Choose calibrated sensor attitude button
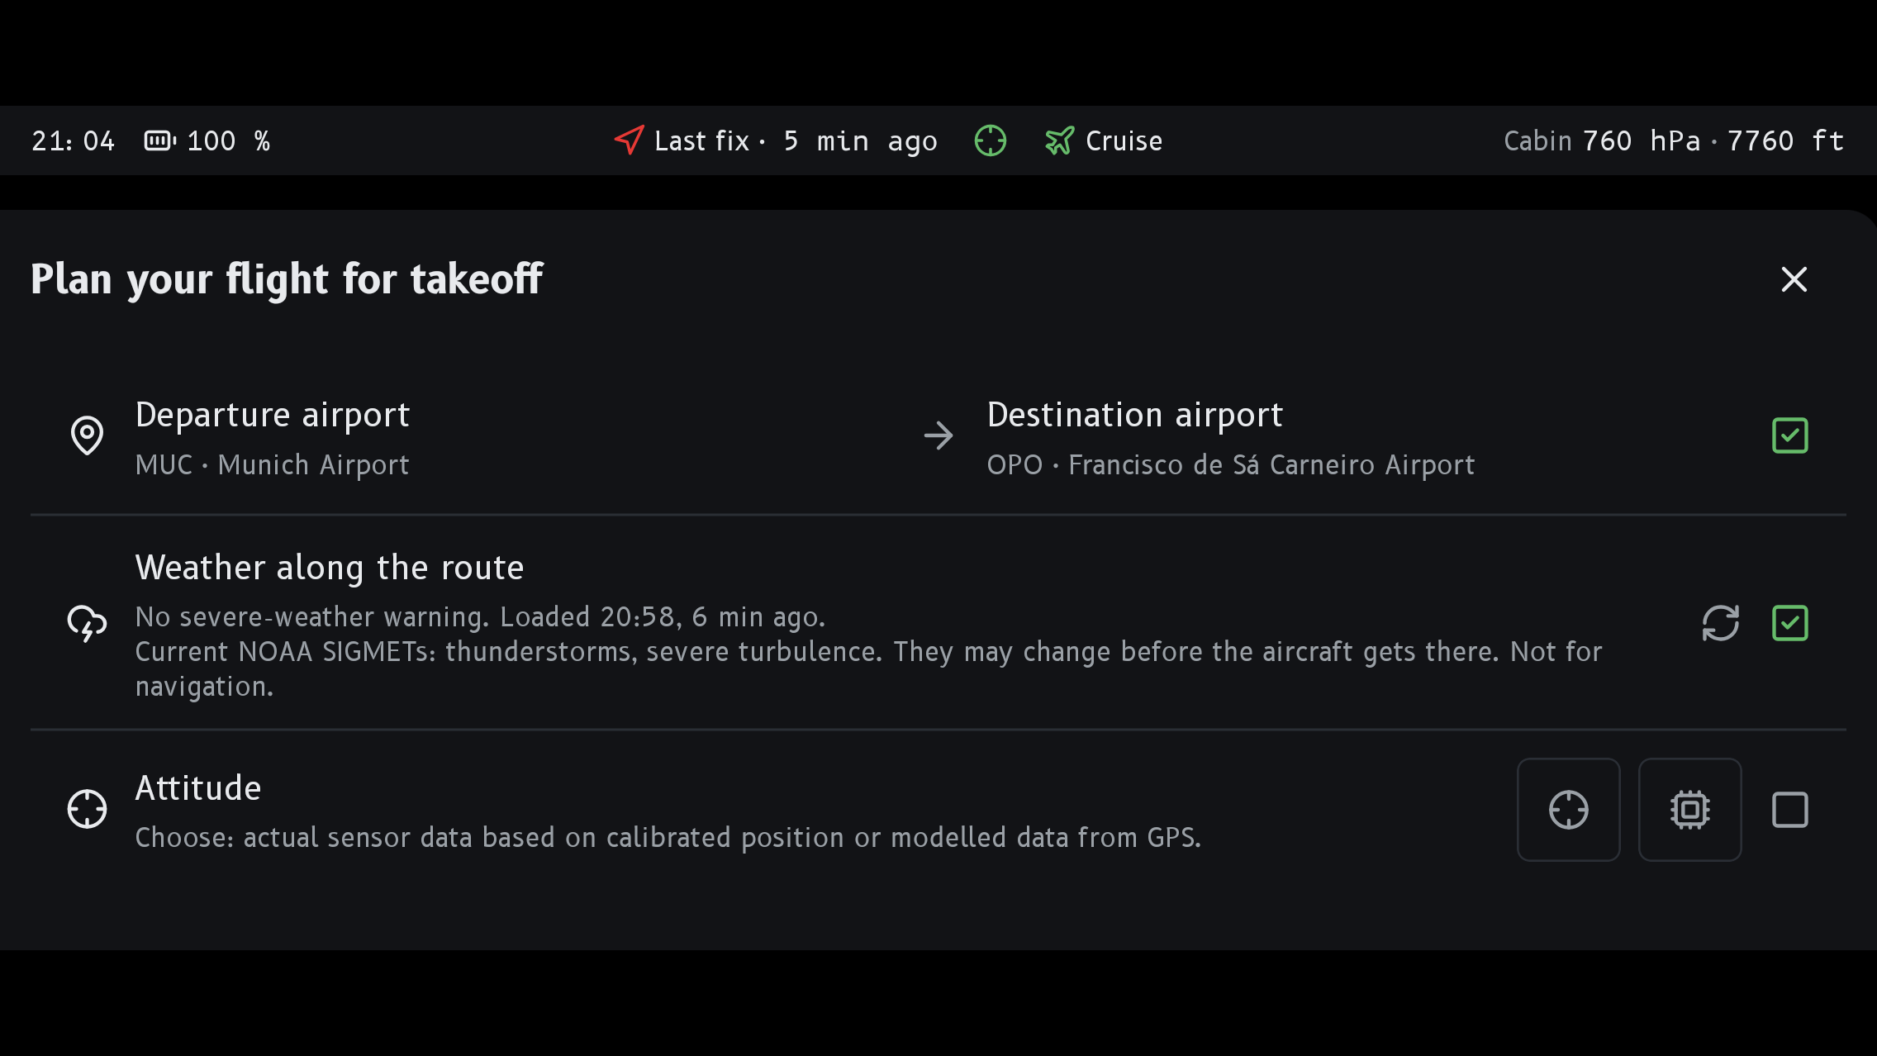Screen dimensions: 1877x1056 pyautogui.click(x=1568, y=810)
